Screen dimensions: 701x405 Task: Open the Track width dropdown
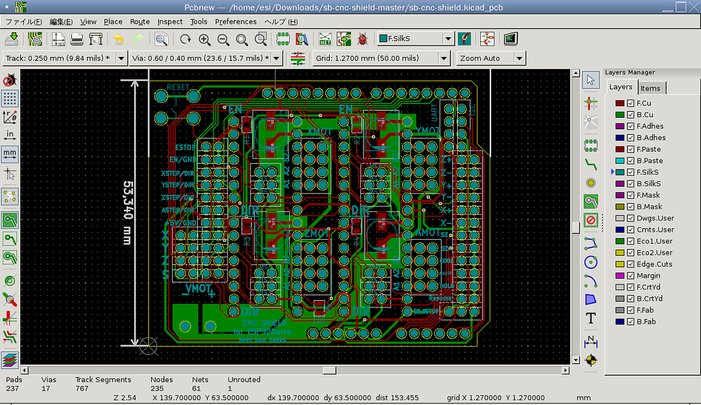121,58
